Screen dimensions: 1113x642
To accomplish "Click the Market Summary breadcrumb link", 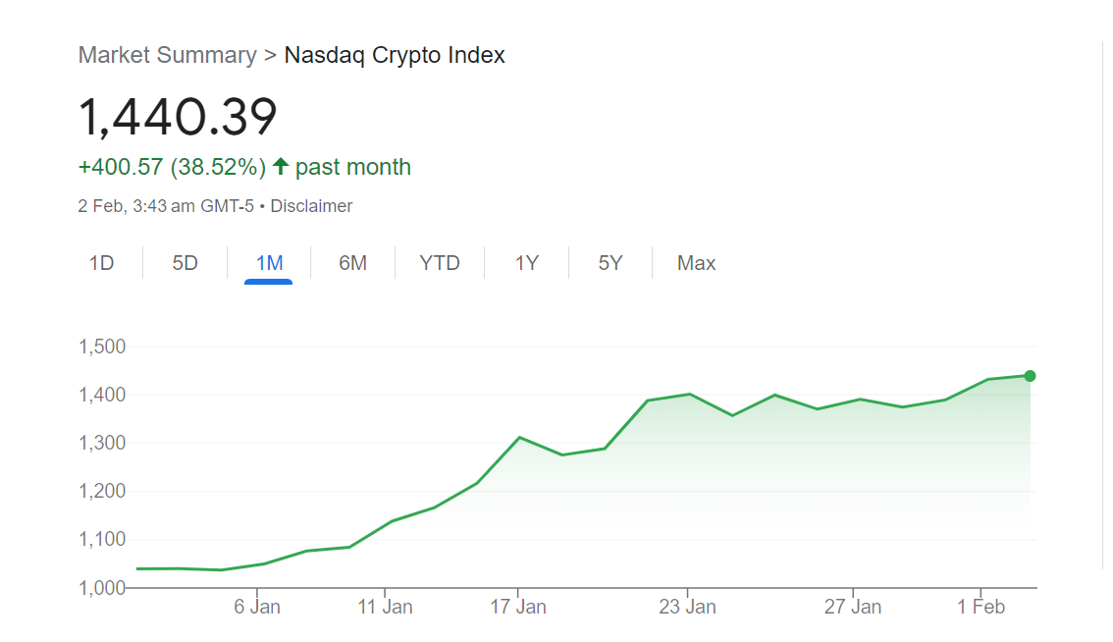I will pos(167,55).
